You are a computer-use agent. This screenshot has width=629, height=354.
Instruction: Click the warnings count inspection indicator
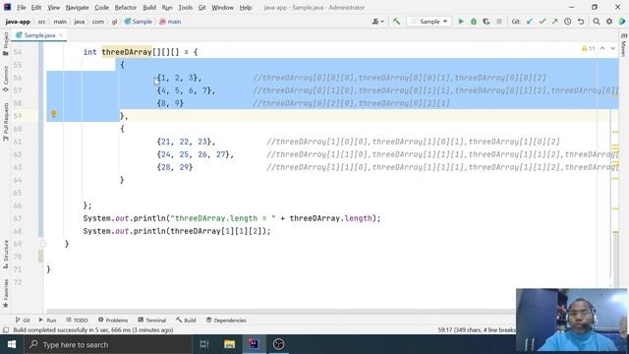click(589, 48)
